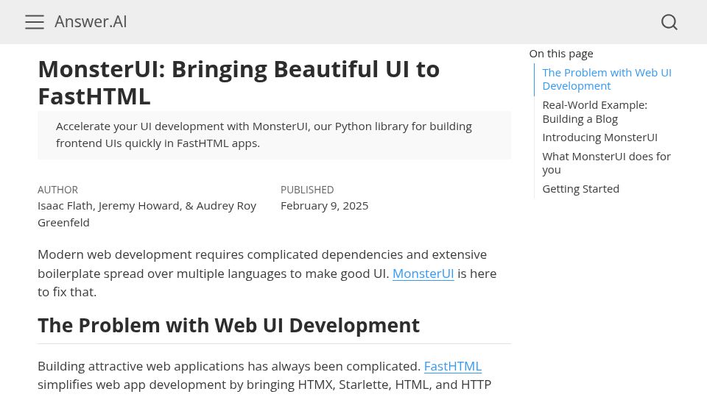
Task: Click the author names Isaac Flath, Jeremy Howard
Action: point(147,214)
